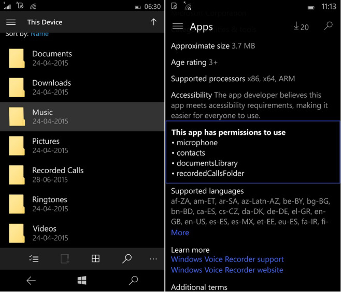Open the Downloads folder icon
This screenshot has height=292, width=342.
click(x=17, y=87)
